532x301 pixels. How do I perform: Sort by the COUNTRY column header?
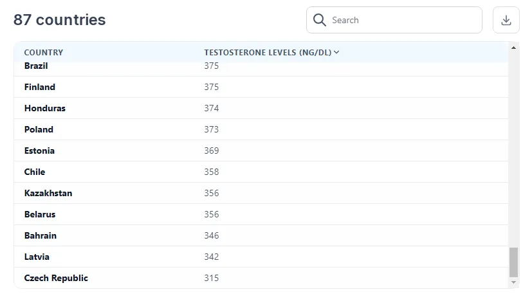[x=44, y=53]
